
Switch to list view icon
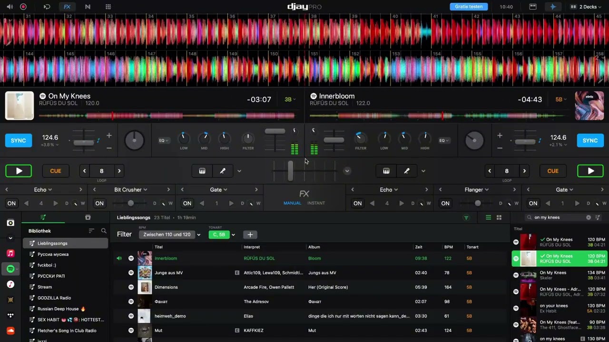[488, 218]
